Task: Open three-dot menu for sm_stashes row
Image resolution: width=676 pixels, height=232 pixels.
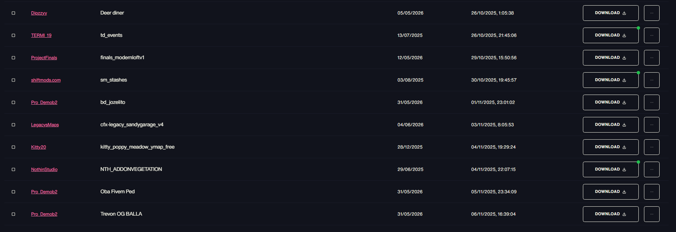Action: coord(651,80)
